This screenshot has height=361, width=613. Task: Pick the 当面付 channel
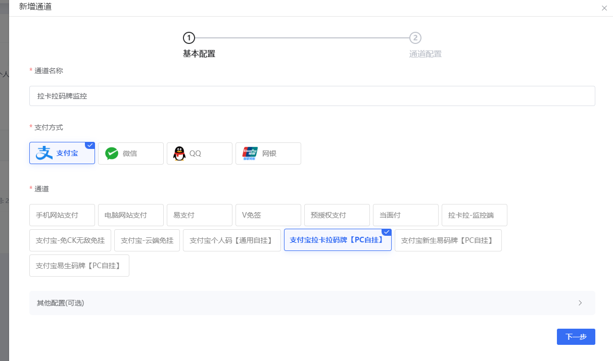[x=406, y=215]
